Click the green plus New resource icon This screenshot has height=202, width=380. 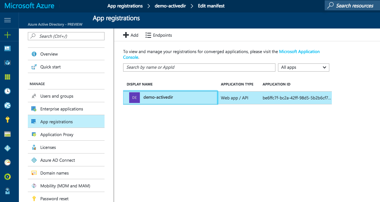point(7,35)
